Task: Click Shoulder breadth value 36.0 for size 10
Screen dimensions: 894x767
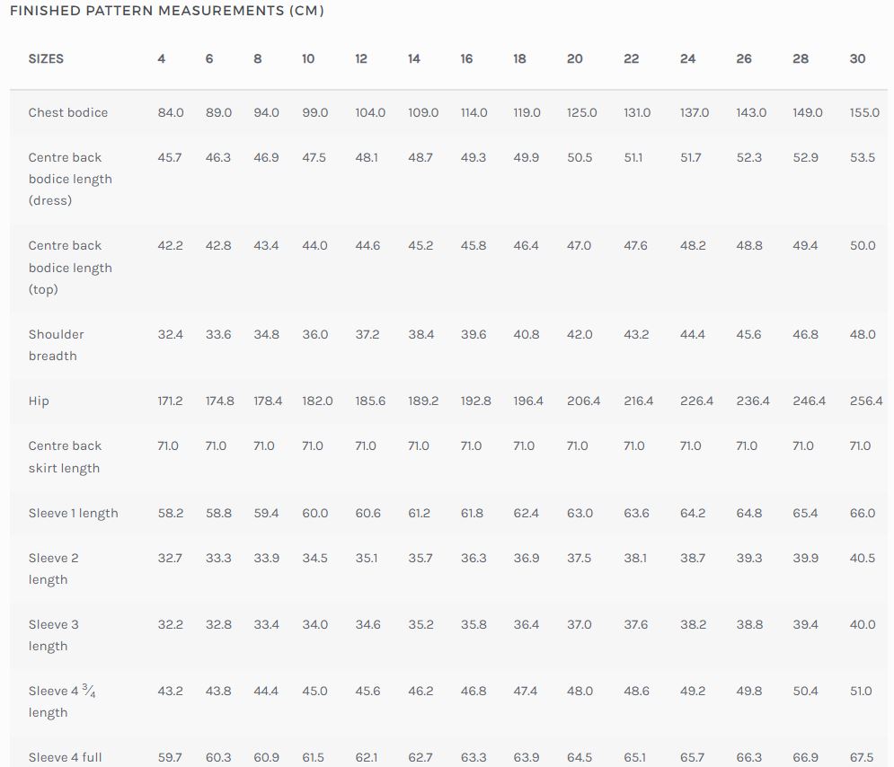Action: click(x=314, y=334)
